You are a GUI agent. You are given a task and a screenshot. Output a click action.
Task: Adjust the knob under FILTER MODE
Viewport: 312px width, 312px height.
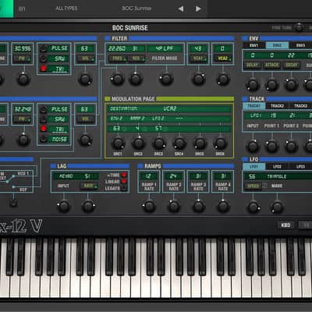tap(166, 80)
